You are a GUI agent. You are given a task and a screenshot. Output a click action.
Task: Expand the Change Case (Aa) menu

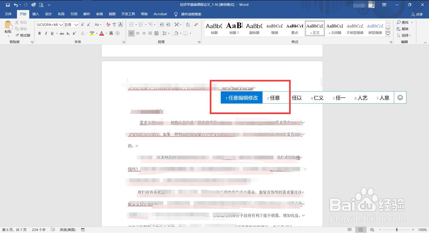pos(98,25)
